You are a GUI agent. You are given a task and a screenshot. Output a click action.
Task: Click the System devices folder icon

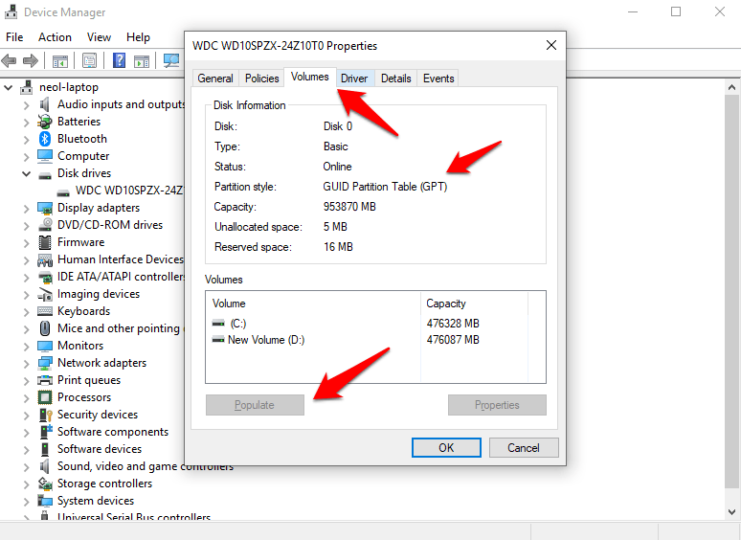[x=45, y=501]
